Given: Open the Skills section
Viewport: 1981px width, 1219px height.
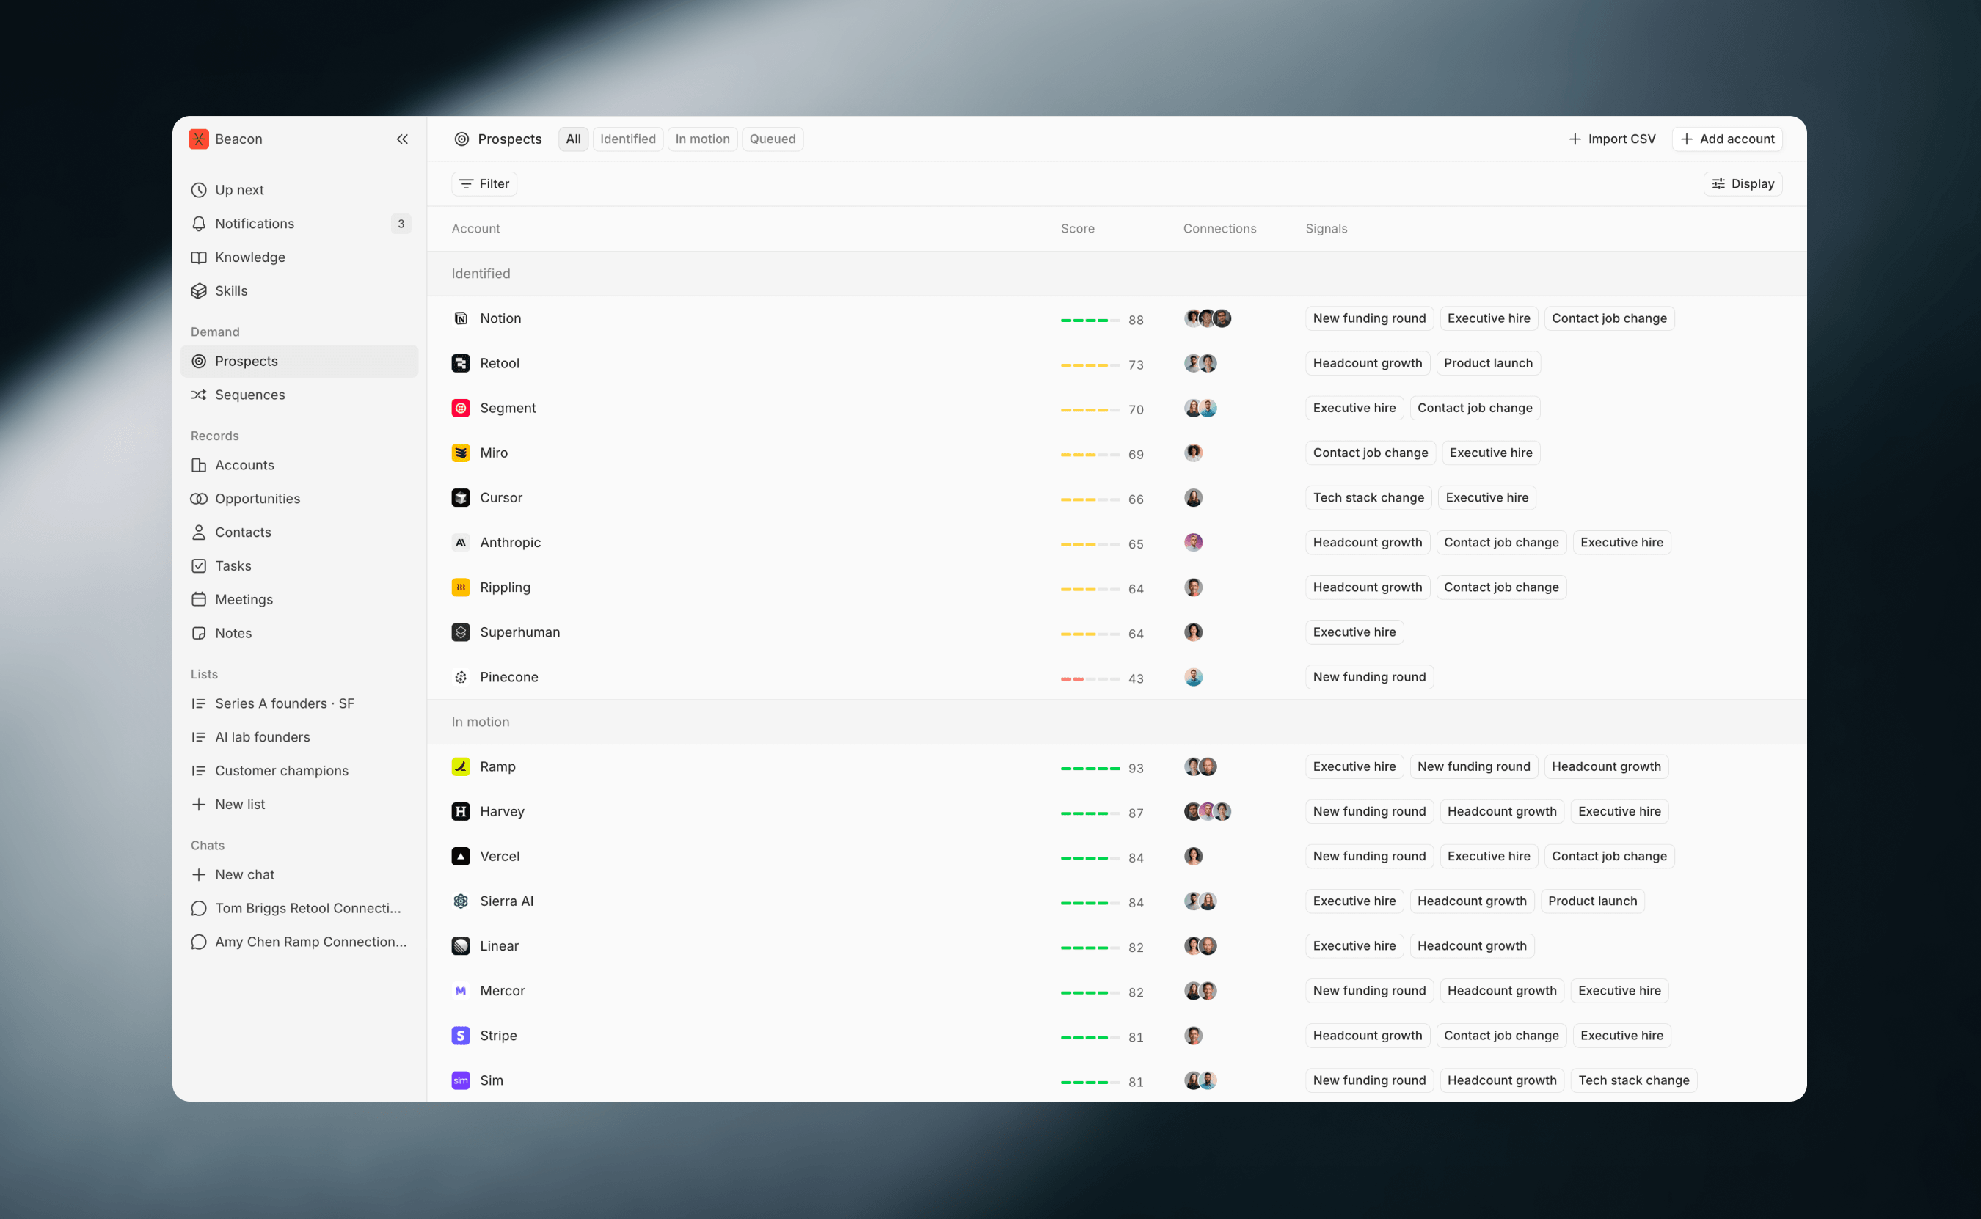Looking at the screenshot, I should (x=230, y=290).
